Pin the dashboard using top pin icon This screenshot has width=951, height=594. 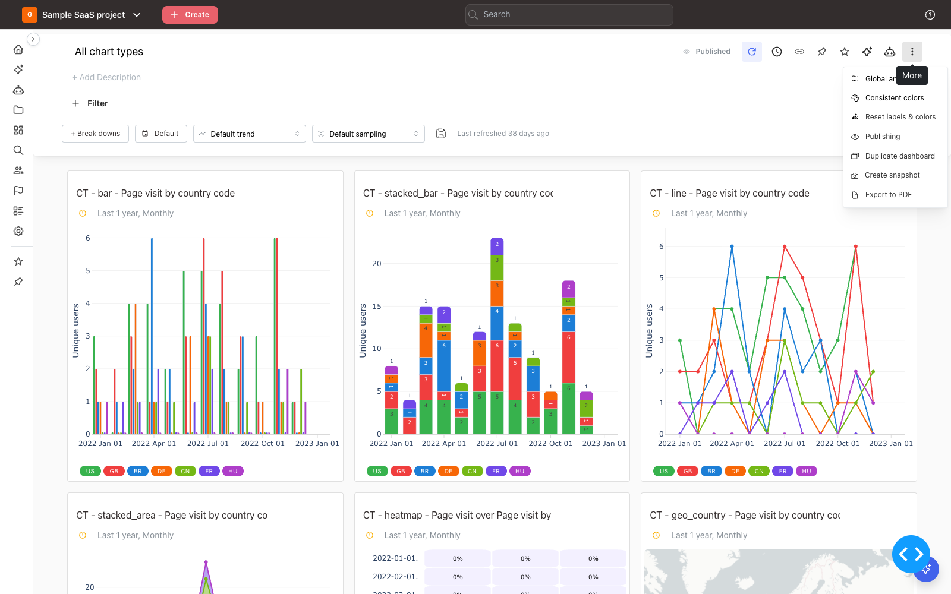pyautogui.click(x=822, y=52)
